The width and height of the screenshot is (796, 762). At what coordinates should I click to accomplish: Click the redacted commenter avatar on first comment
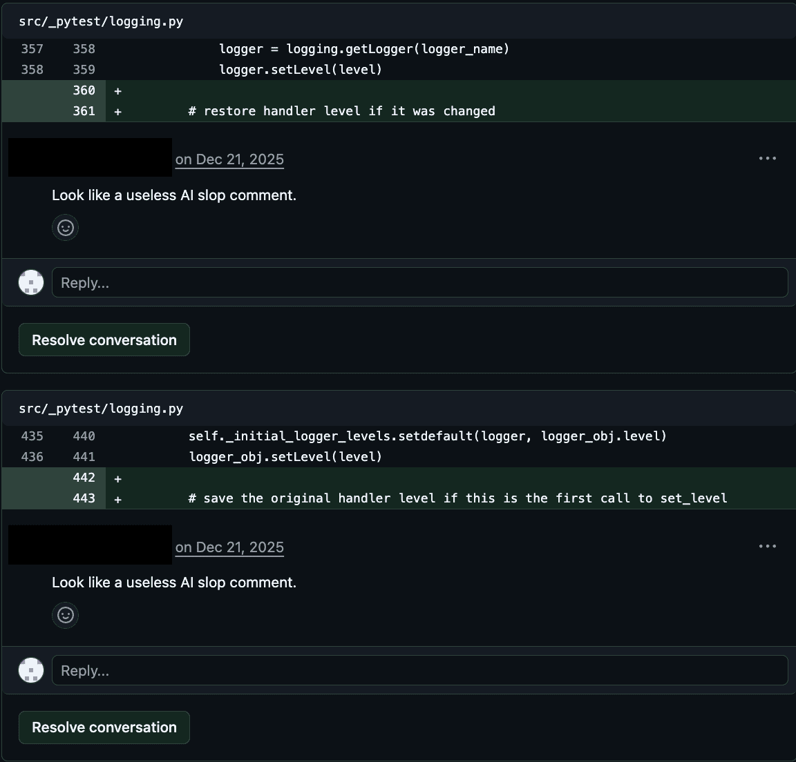[x=89, y=157]
